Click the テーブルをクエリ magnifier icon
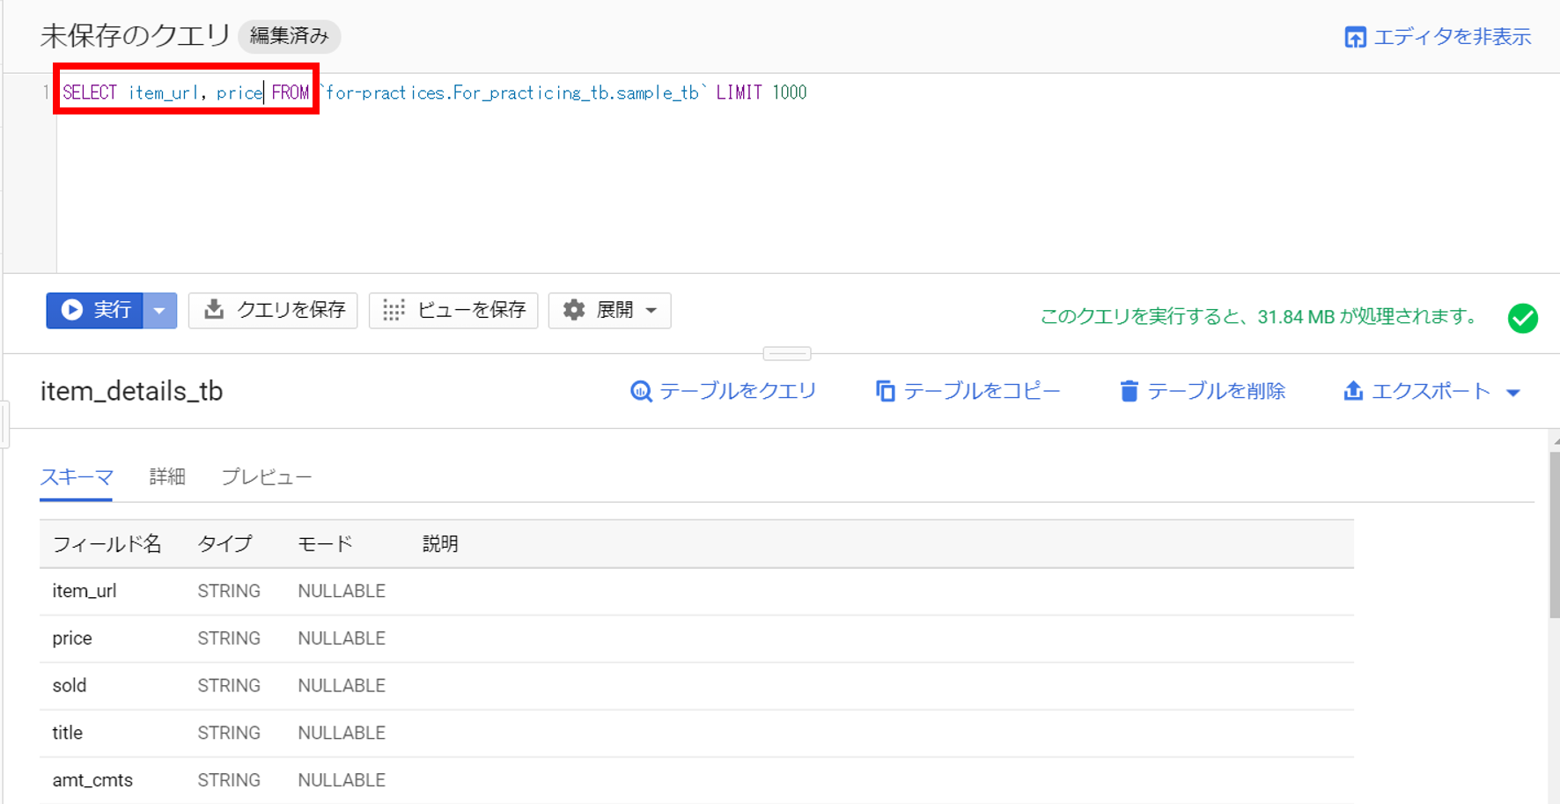Viewport: 1560px width, 804px height. (x=641, y=391)
